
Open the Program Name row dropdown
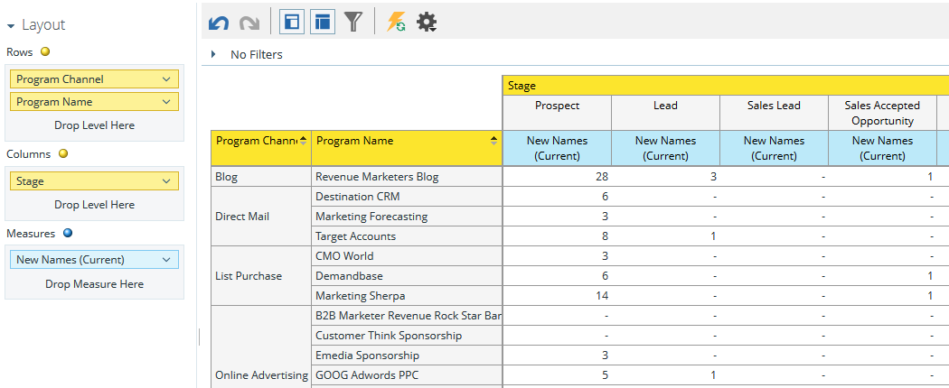click(x=166, y=102)
